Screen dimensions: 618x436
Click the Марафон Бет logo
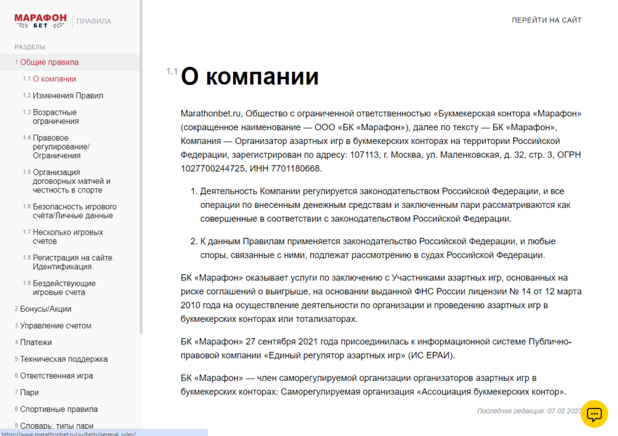point(40,21)
